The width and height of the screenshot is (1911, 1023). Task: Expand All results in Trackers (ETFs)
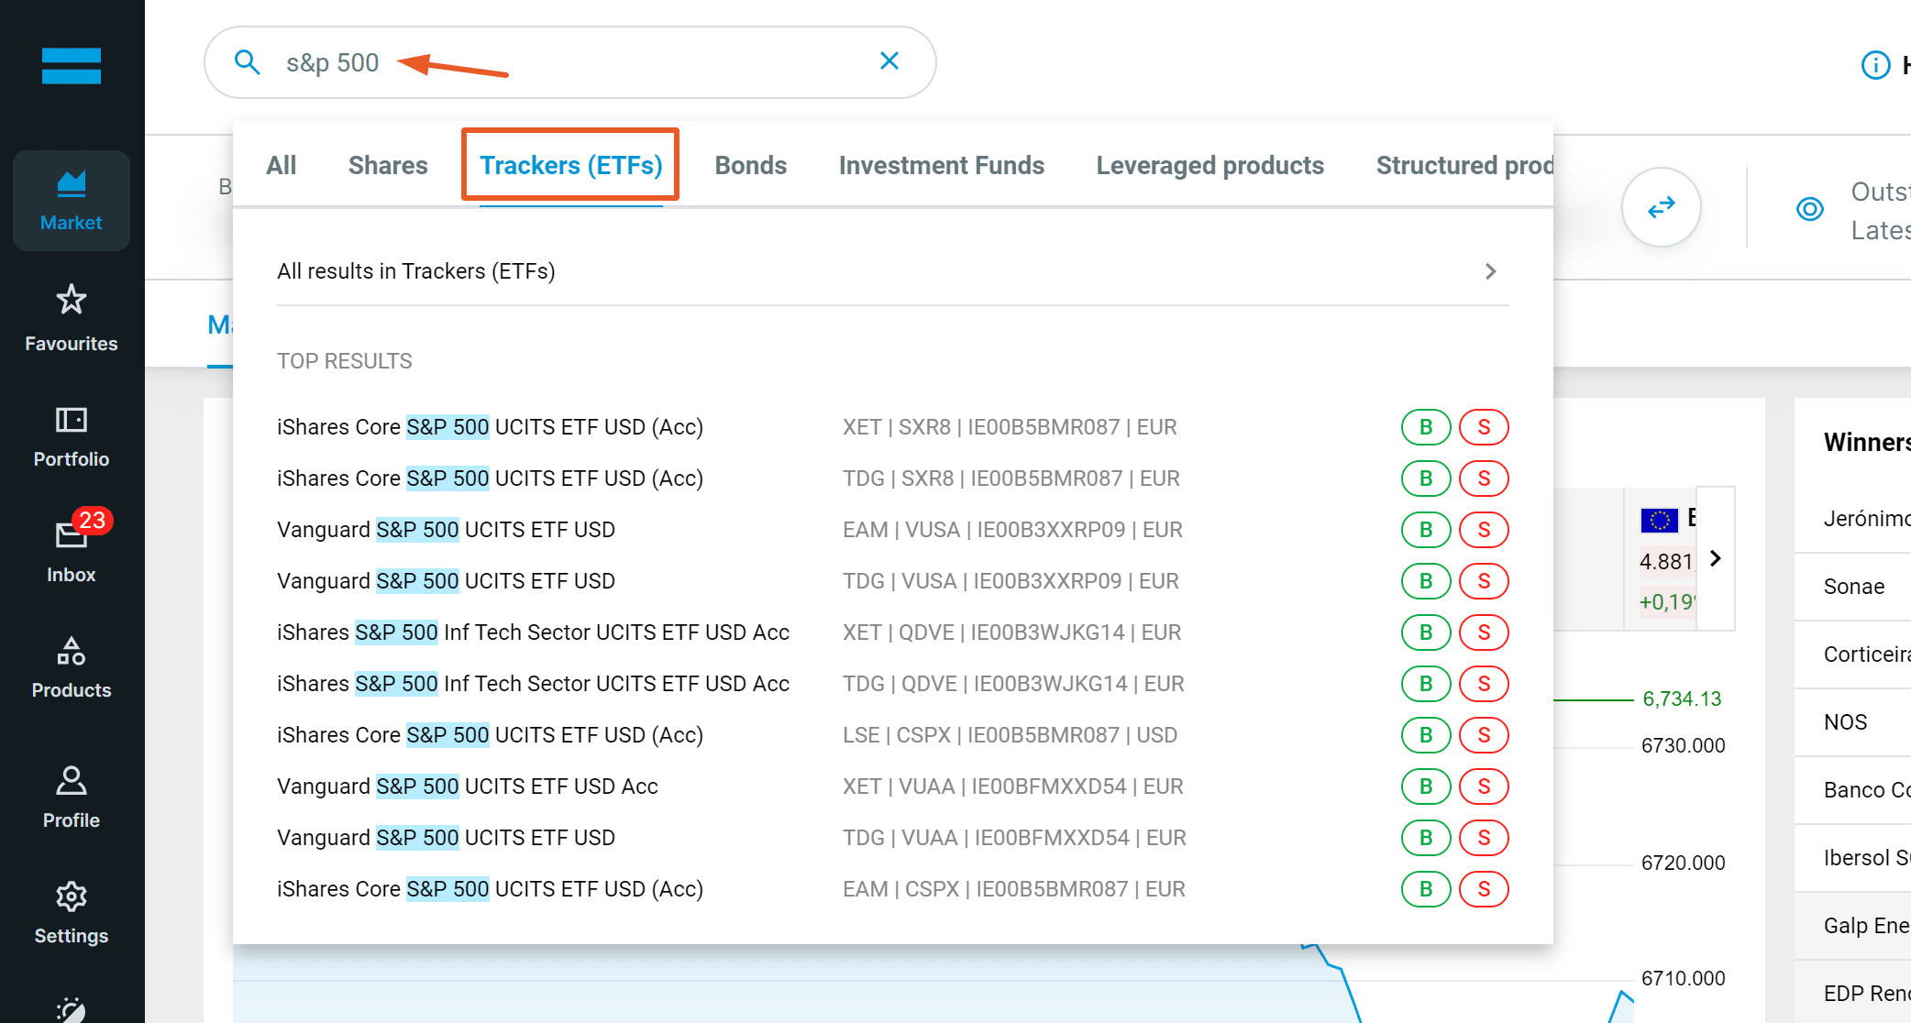pyautogui.click(x=893, y=271)
